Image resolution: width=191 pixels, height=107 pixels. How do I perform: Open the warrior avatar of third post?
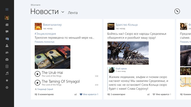tap(183, 26)
